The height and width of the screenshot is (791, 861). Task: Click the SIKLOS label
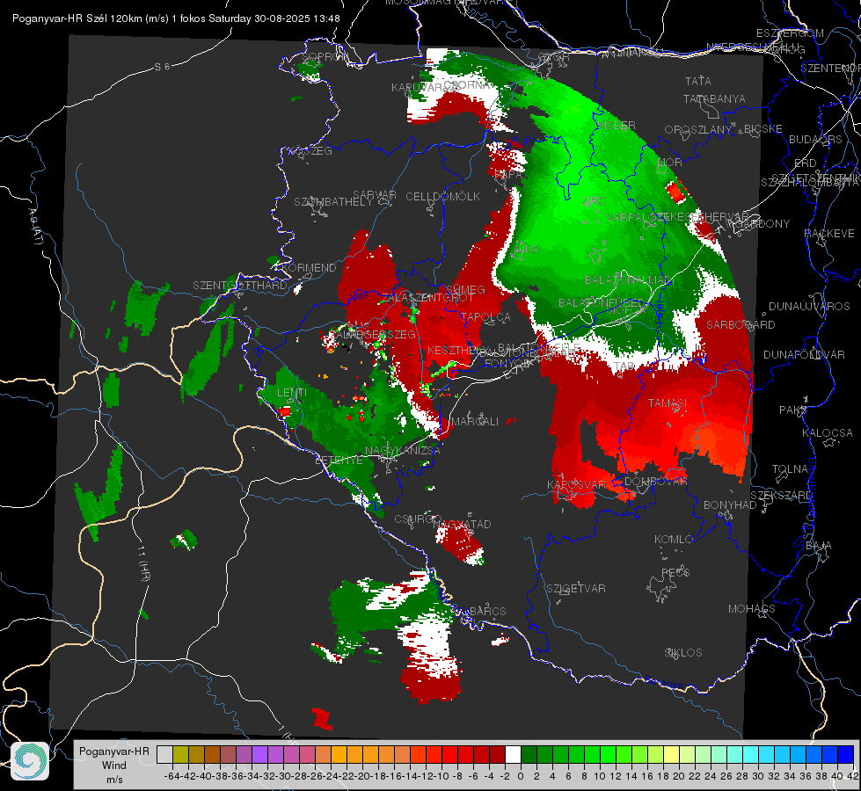[683, 653]
